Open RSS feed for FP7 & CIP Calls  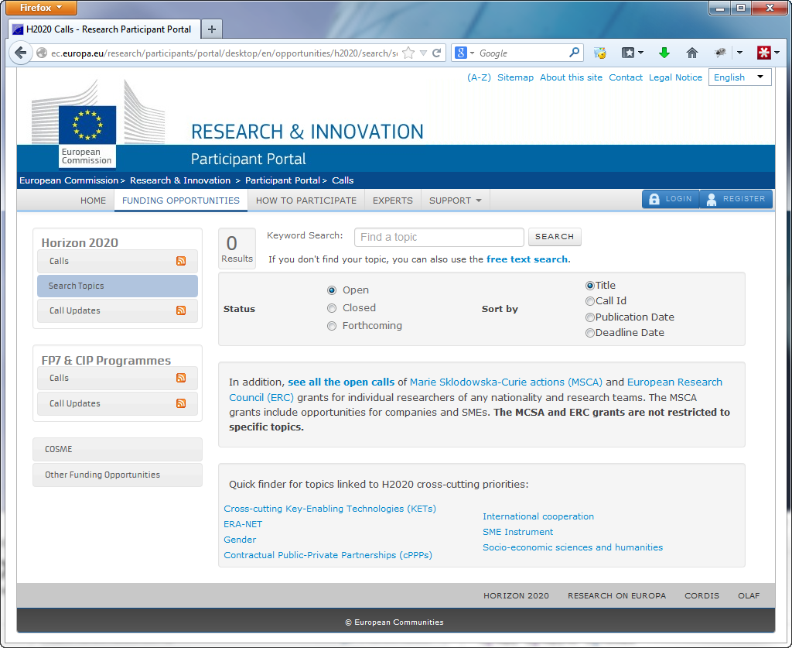pos(181,378)
